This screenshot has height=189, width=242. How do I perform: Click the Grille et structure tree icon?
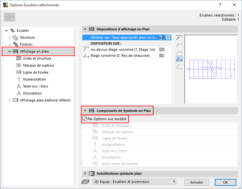pos(19,58)
